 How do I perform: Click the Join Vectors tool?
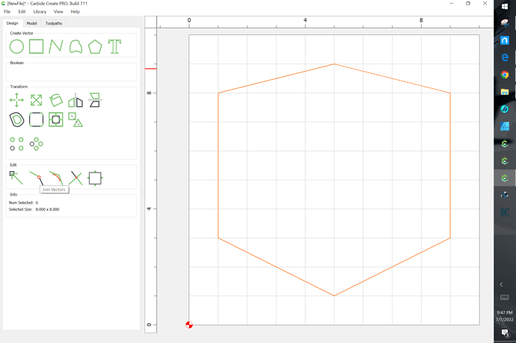36,178
